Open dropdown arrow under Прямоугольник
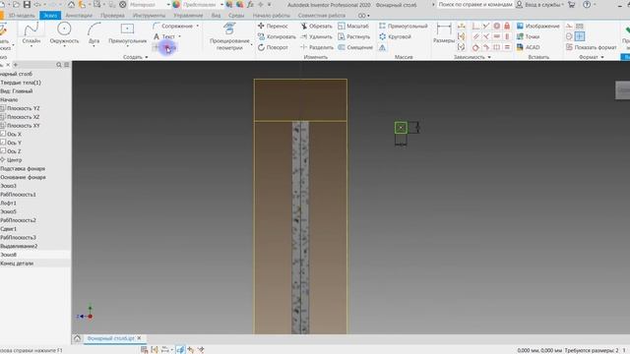Screen dimensions: 630x354 click(127, 46)
